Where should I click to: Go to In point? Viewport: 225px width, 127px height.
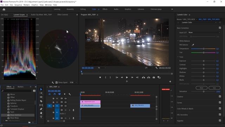pos(117,78)
